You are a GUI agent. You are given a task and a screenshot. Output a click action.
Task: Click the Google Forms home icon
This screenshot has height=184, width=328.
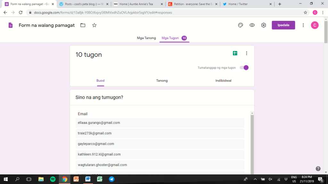[11, 25]
